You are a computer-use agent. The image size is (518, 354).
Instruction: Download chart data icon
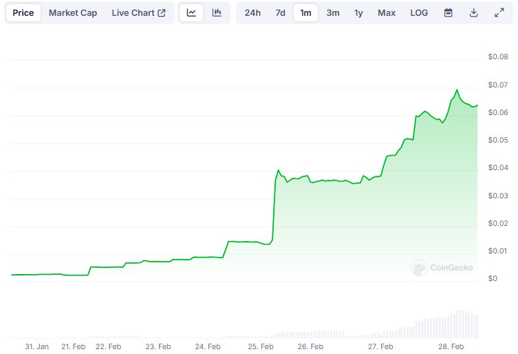(474, 13)
